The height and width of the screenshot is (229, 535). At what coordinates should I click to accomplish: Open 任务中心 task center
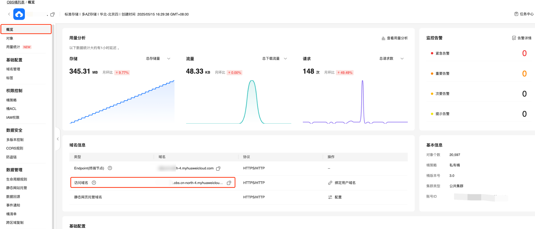[524, 14]
